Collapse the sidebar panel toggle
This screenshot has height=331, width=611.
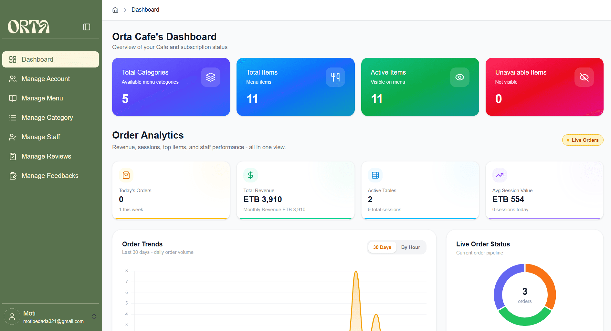click(x=87, y=27)
